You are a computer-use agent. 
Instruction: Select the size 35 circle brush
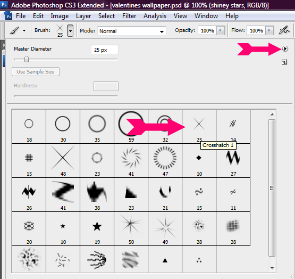coord(97,127)
